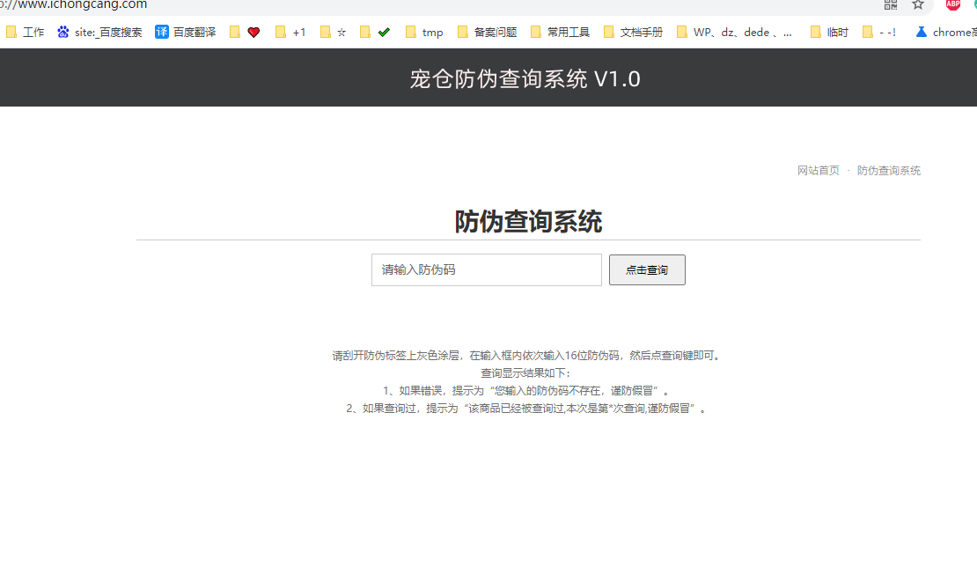Click the 防伪查询系统 breadcrumb link
Image resolution: width=977 pixels, height=575 pixels.
coord(889,171)
